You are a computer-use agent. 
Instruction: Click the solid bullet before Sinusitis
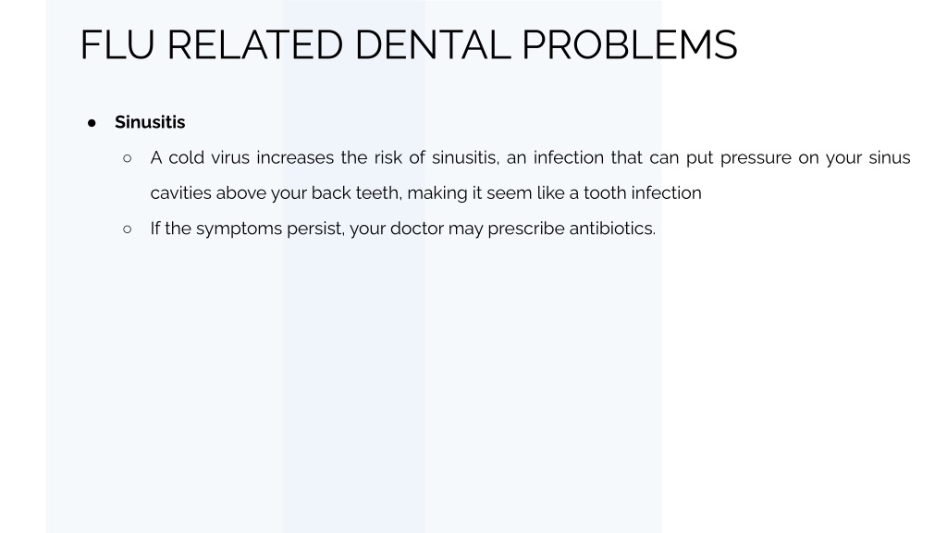92,123
